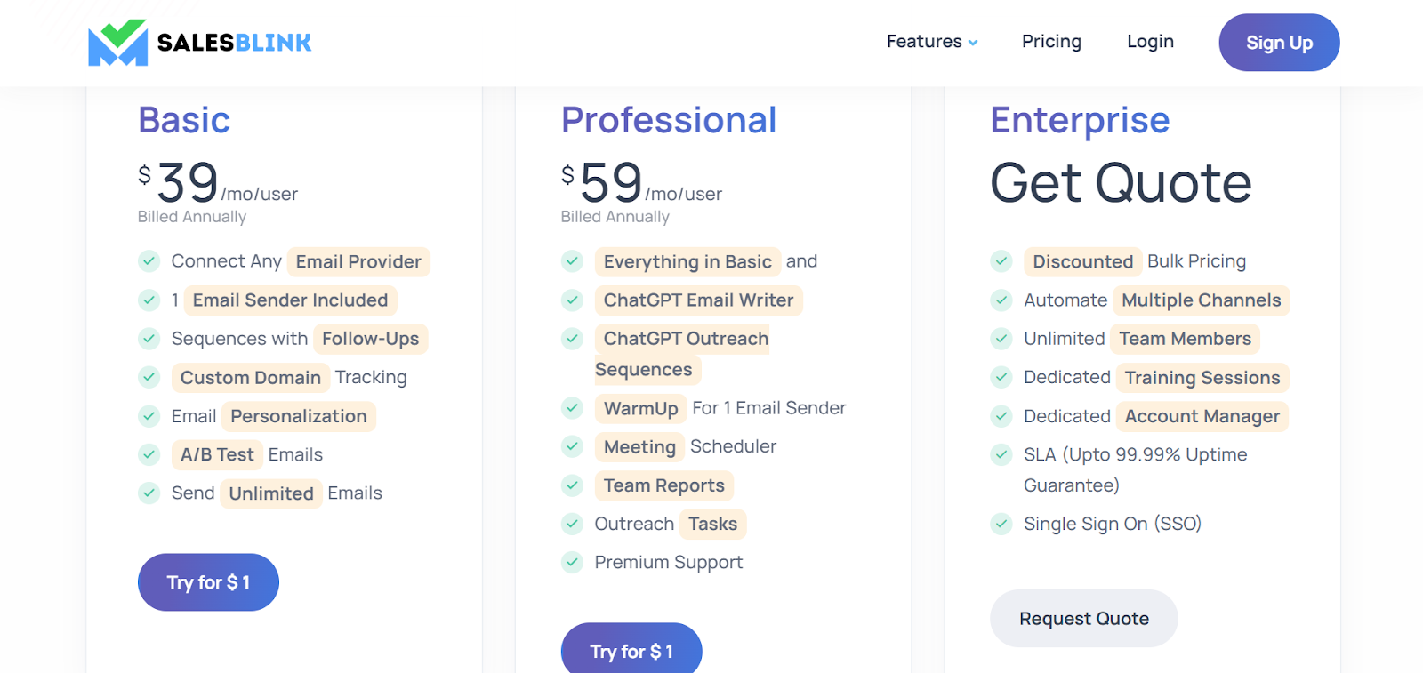Click Try for $1 under Basic plan
Screen dimensions: 1423x673
point(208,582)
